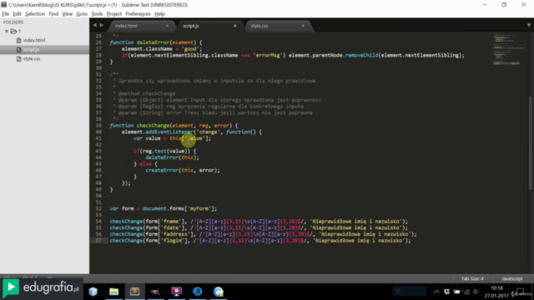Open the Project menu
The image size is (534, 300).
114,14
